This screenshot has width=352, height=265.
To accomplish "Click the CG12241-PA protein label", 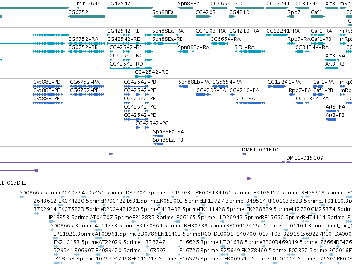I will [284, 82].
